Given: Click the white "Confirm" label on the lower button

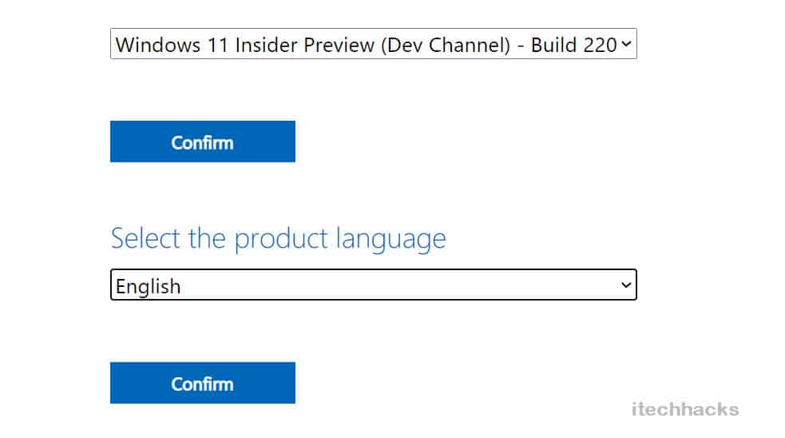Looking at the screenshot, I should pos(202,384).
